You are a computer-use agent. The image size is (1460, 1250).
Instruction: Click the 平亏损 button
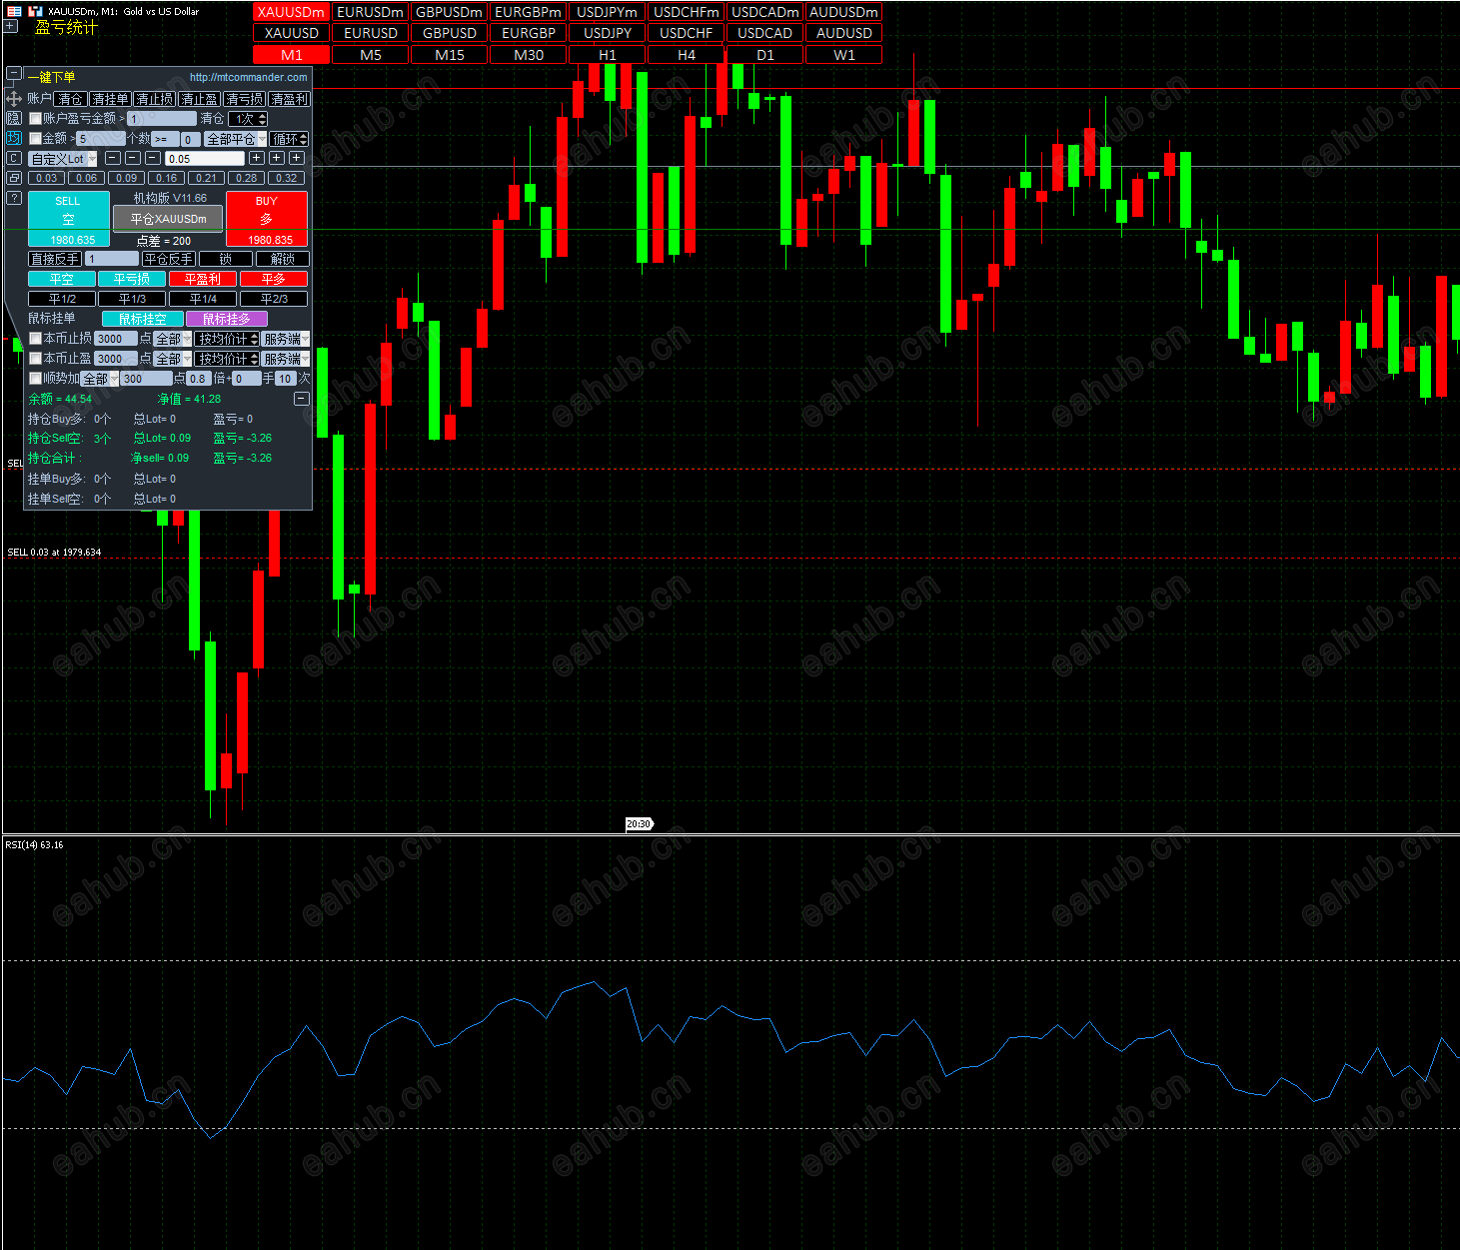click(x=132, y=279)
